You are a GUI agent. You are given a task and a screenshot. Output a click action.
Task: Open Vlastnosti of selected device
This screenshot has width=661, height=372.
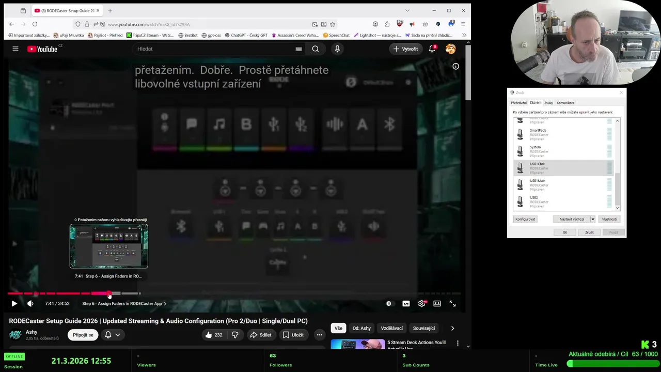609,219
